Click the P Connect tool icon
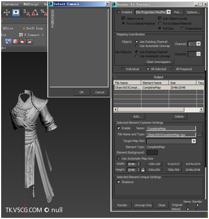 [21, 35]
